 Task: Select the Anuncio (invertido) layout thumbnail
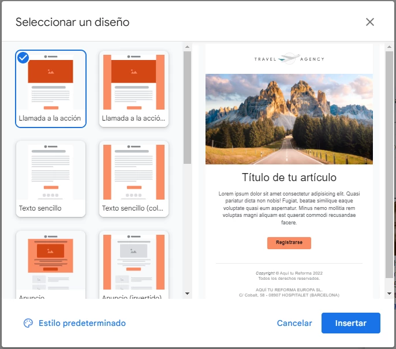click(134, 265)
